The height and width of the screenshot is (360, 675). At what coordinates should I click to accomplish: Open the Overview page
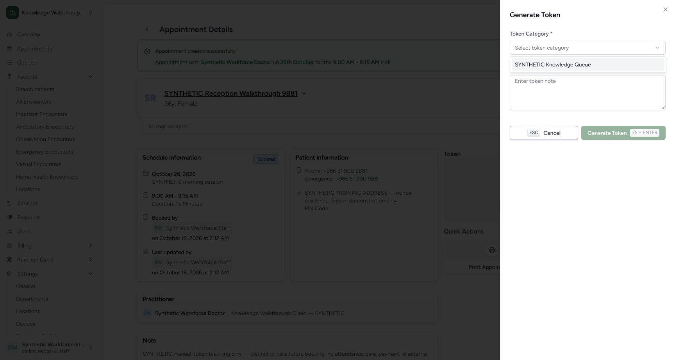click(x=29, y=34)
